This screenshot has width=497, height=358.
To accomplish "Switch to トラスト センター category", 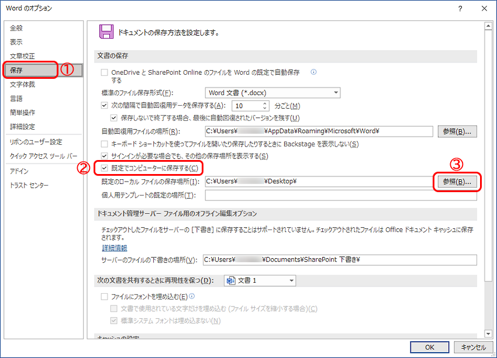I will (x=29, y=186).
